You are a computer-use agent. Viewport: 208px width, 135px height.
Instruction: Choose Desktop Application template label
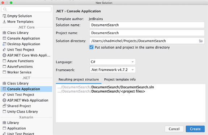[x=24, y=44]
